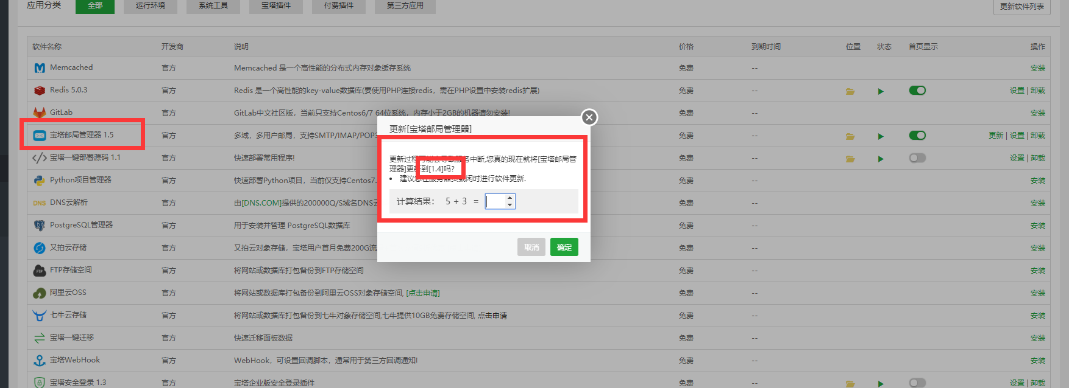Install 又拍云存储 via 安装 link
Viewport: 1069px width, 388px height.
coord(1038,248)
